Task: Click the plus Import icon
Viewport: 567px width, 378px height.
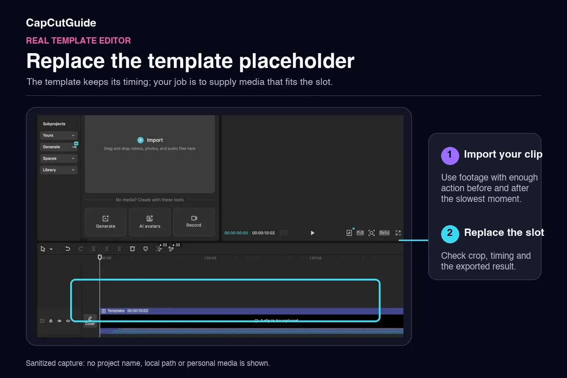Action: (140, 140)
